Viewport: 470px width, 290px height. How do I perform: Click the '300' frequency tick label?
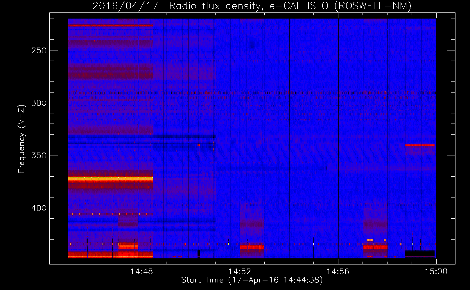tap(39, 103)
